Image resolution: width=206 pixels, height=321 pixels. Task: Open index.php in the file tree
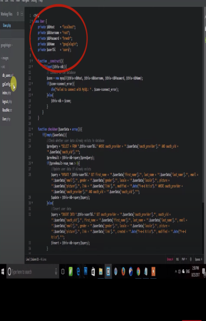click(7, 93)
